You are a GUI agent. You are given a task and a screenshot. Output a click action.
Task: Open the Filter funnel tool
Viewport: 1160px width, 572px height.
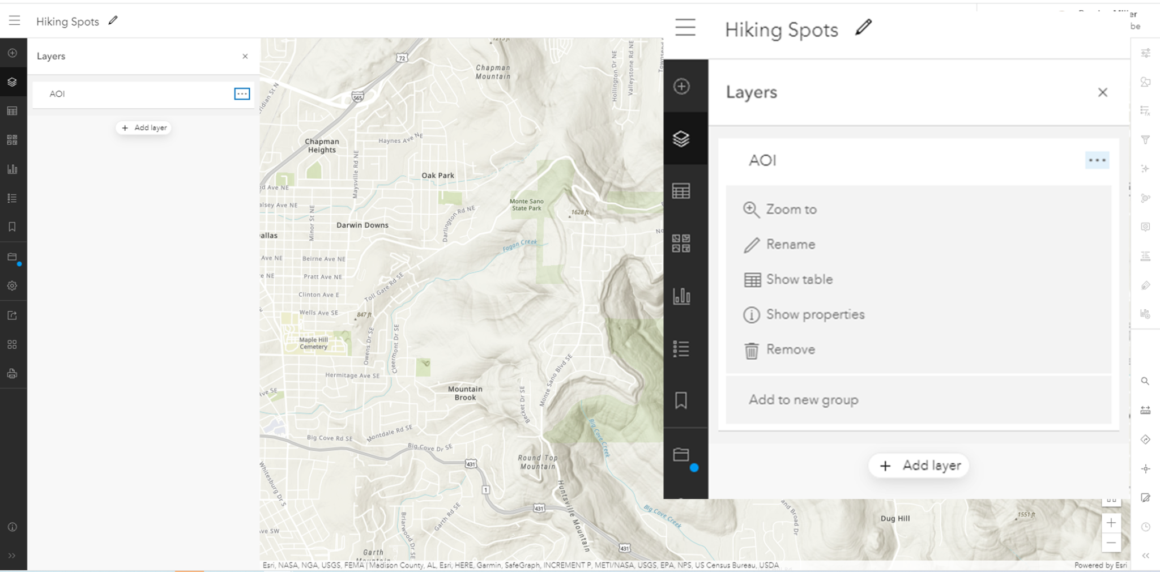(x=1145, y=139)
